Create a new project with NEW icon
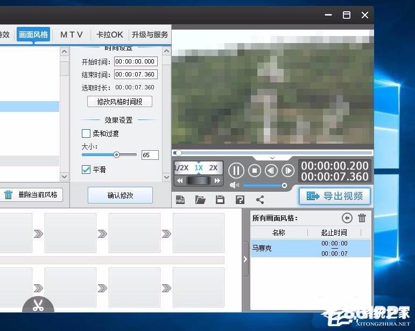 pyautogui.click(x=180, y=200)
